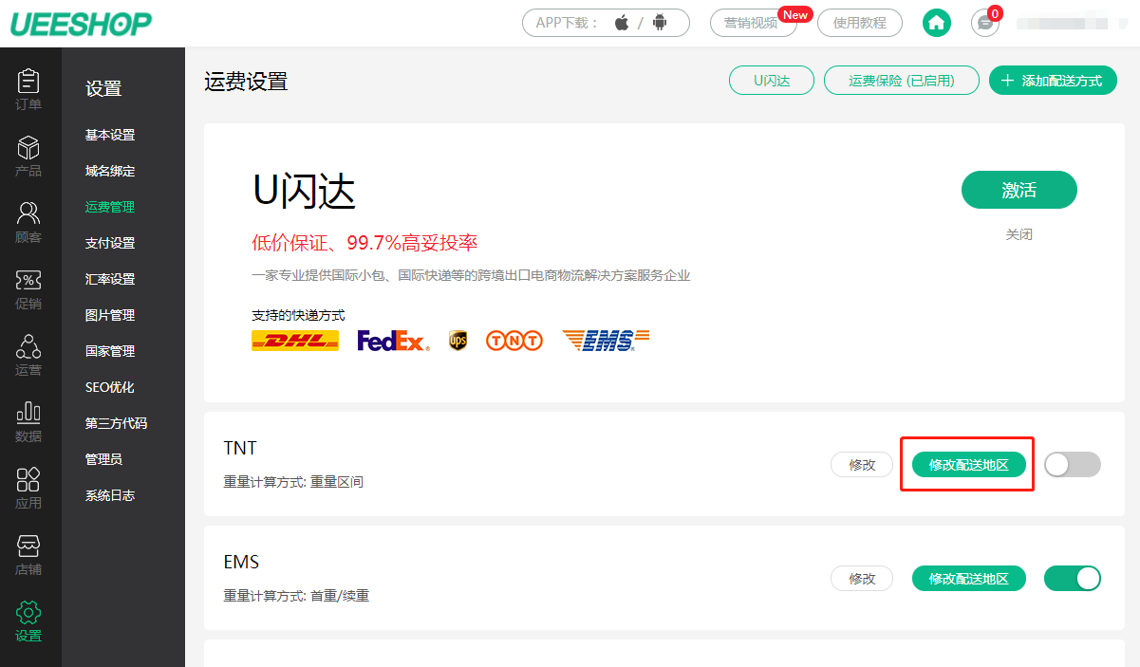This screenshot has width=1140, height=667.
Task: Select 汇率设置 in settings menu
Action: [110, 279]
